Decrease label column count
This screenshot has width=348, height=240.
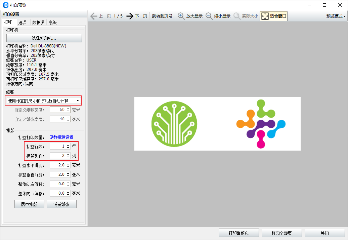click(68, 157)
